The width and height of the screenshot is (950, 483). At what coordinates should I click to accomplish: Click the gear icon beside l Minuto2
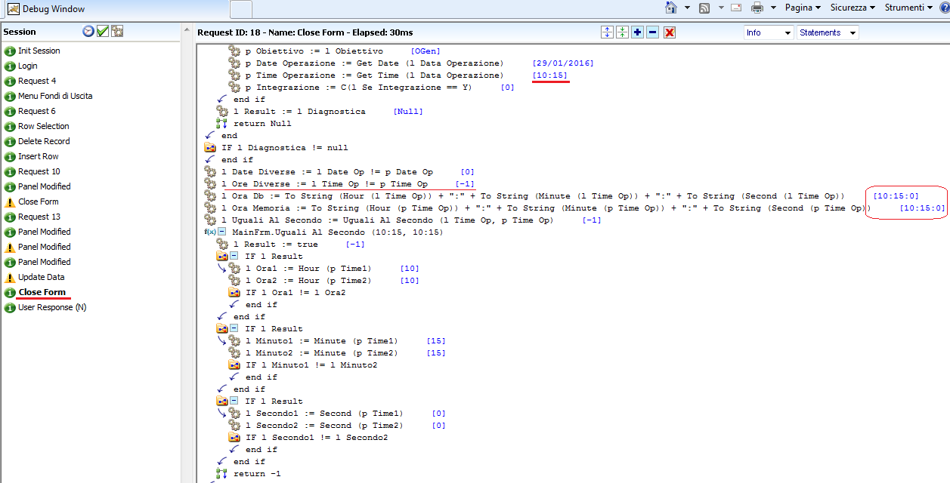click(x=234, y=352)
